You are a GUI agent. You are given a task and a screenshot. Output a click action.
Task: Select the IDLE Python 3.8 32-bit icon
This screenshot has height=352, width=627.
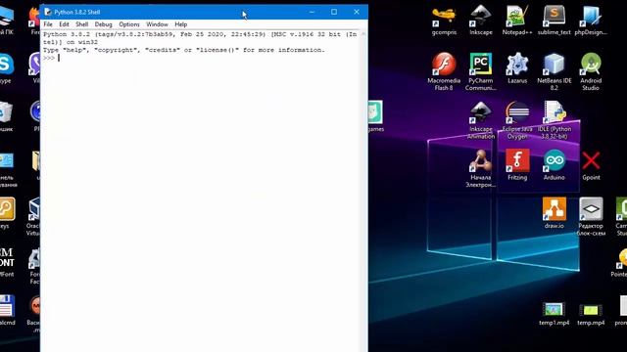coord(554,120)
